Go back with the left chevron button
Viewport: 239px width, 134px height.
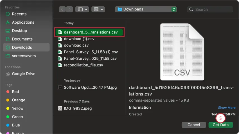62,9
